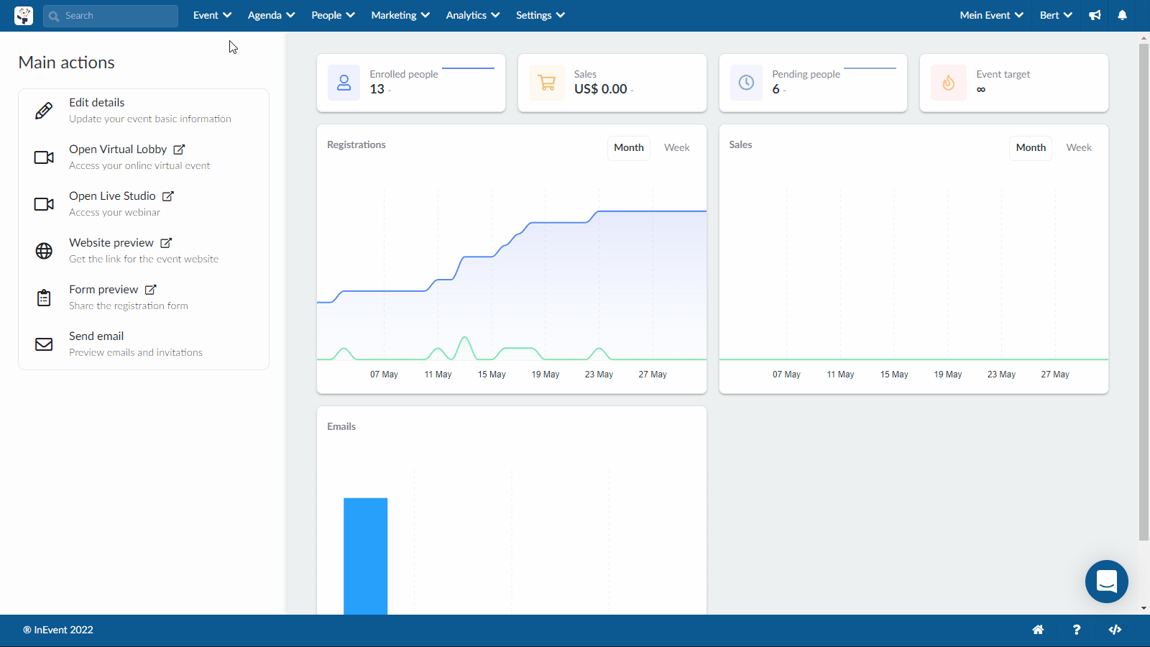The height and width of the screenshot is (647, 1150).
Task: Click the Enrolled people user icon
Action: [344, 83]
